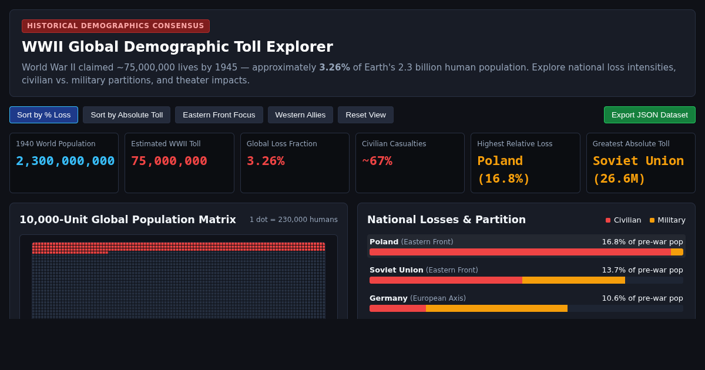Viewport: 705px width, 370px height.
Task: Click Soviet Union's military orange bar segment
Action: 573,280
